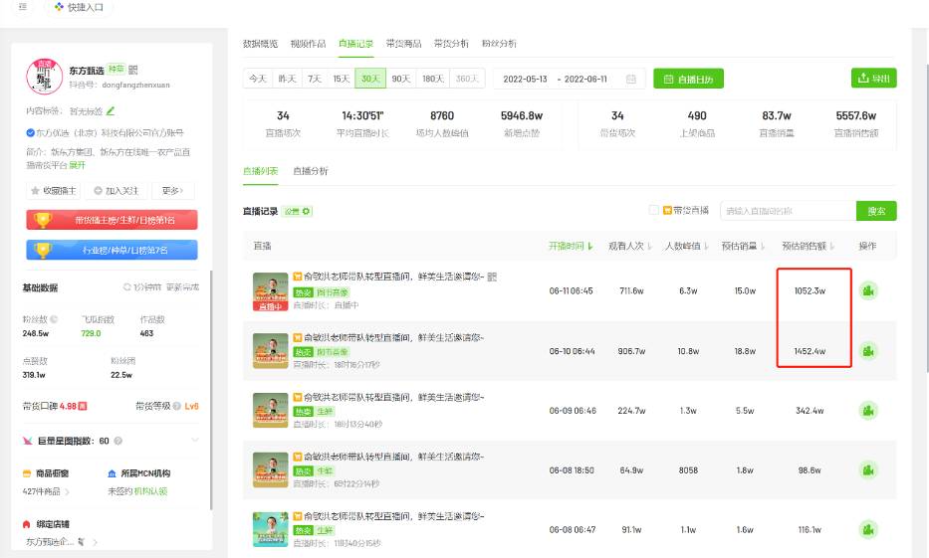The height and width of the screenshot is (558, 929).
Task: Select the 7天 time range option
Action: [315, 79]
